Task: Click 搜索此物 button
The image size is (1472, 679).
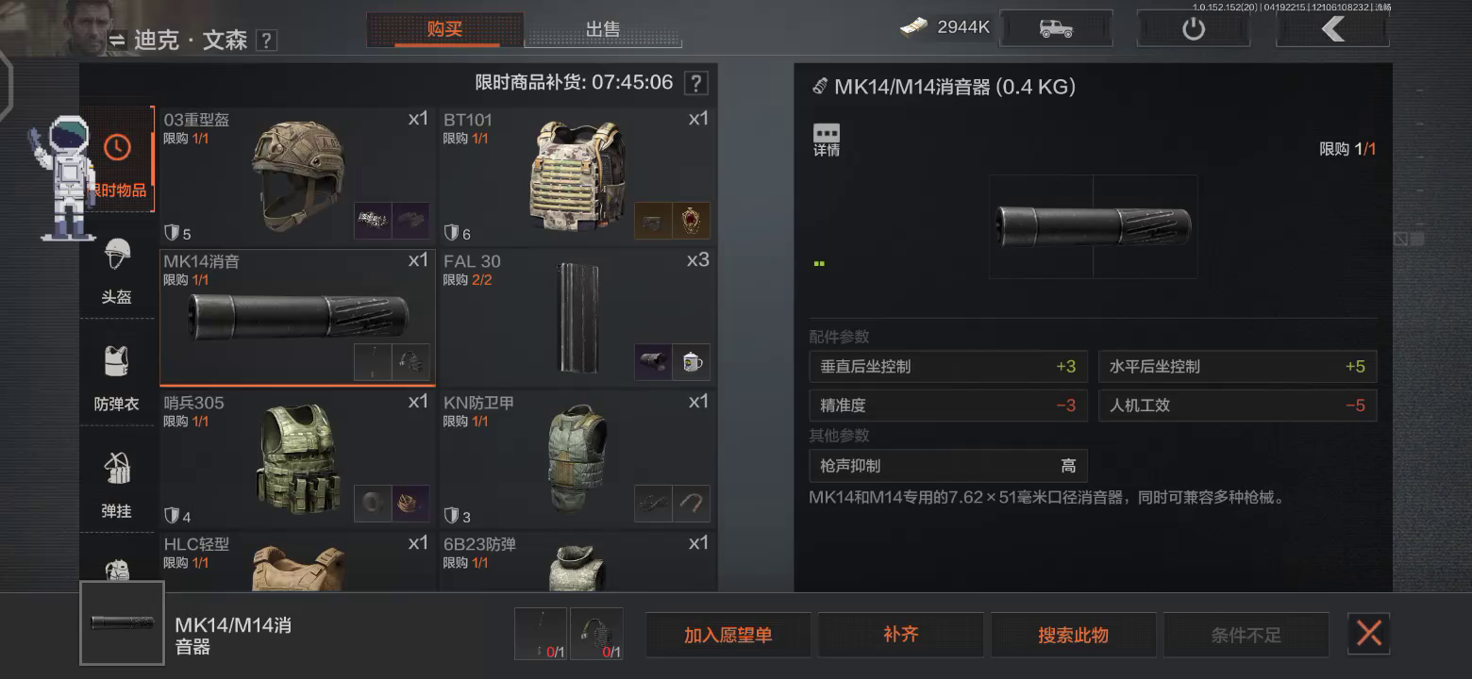Action: [1074, 635]
